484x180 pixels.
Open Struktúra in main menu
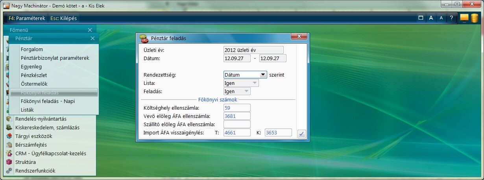pyautogui.click(x=26, y=162)
